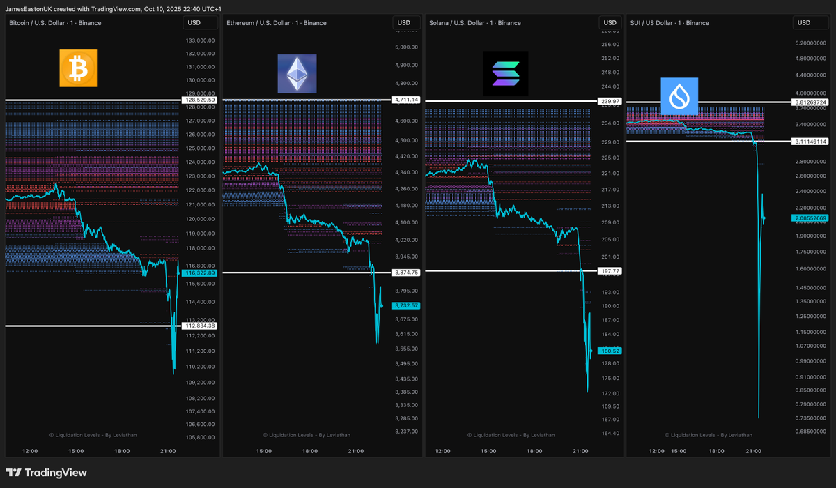Click the JamesEastonUK TradingView attribution header text

(x=114, y=8)
